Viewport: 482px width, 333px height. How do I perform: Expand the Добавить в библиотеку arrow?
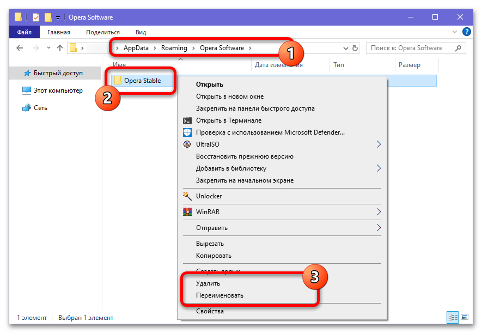pos(379,168)
